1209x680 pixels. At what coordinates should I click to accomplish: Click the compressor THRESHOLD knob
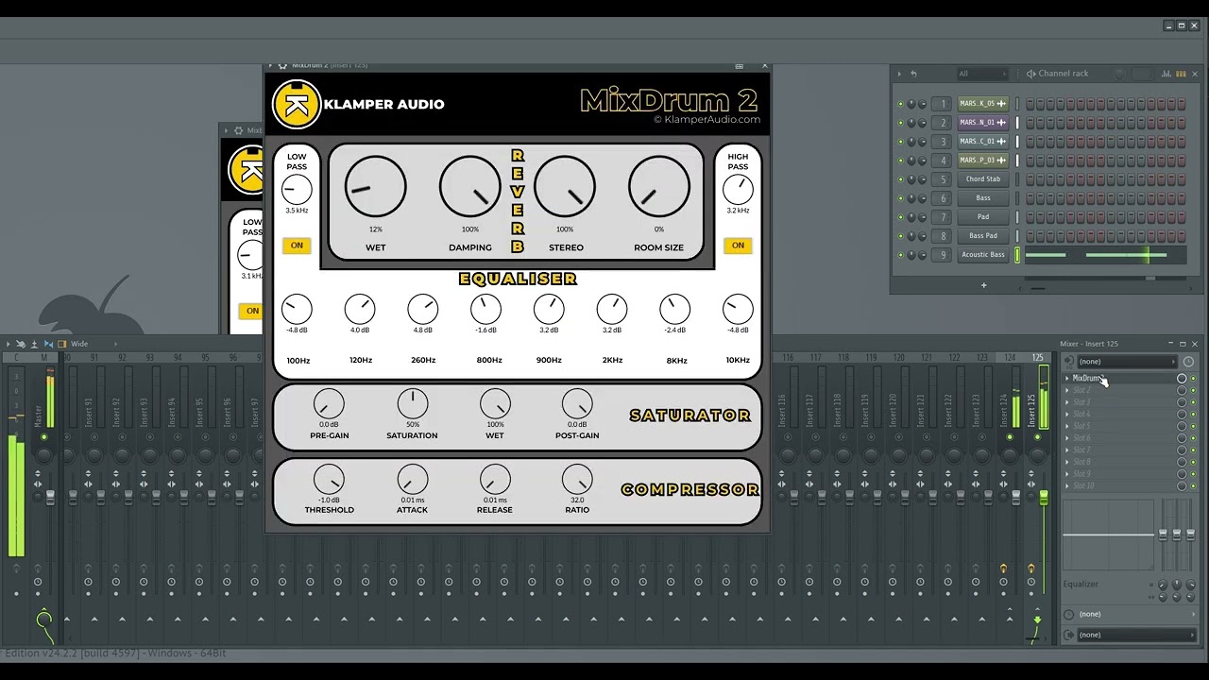pos(329,480)
